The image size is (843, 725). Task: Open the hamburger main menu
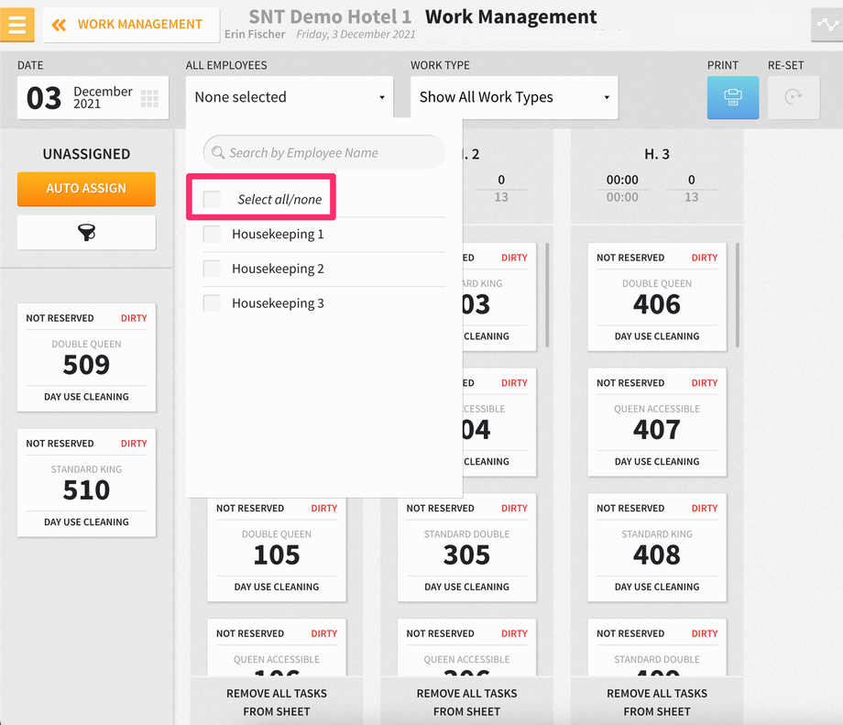coord(17,24)
